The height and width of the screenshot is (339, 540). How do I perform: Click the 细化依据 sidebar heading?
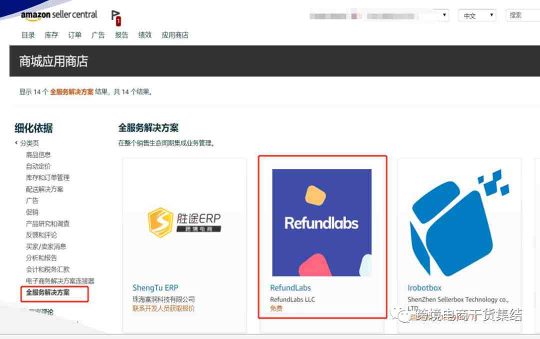point(34,128)
